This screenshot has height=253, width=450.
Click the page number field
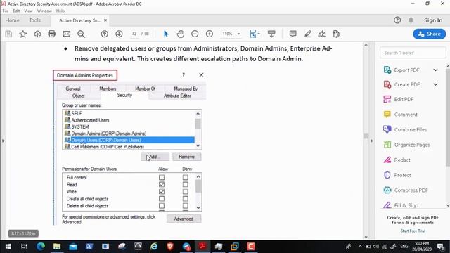point(134,34)
